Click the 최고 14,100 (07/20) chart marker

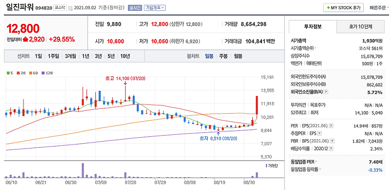tap(125, 79)
